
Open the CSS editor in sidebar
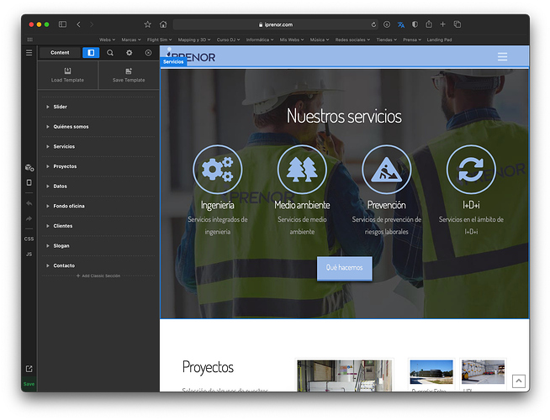[x=29, y=239]
